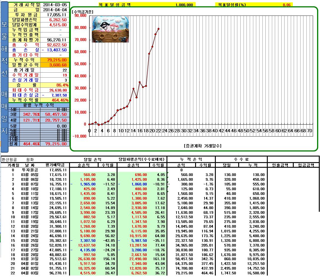Select the 최대수익금 label in the summary
Screen dimensions: 320x277
point(25,90)
